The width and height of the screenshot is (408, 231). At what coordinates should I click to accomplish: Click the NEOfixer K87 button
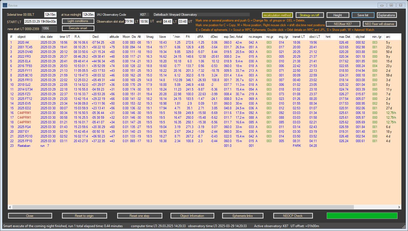(x=343, y=24)
